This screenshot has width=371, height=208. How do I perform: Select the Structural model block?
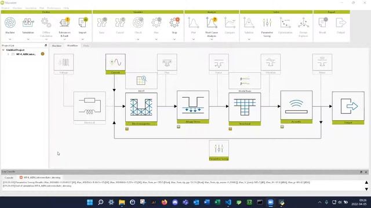click(x=245, y=109)
